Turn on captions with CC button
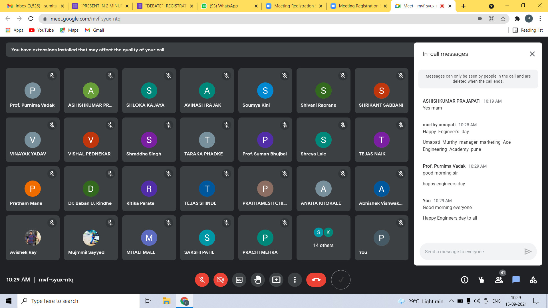 pyautogui.click(x=239, y=280)
